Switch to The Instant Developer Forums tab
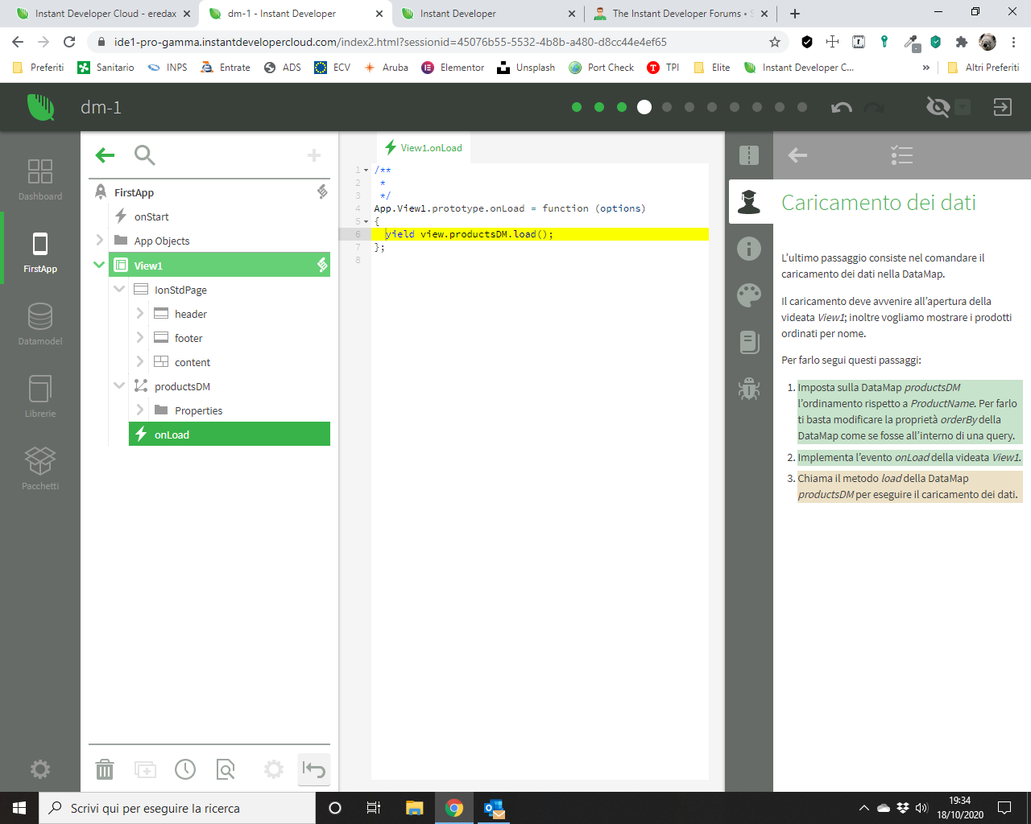The image size is (1031, 824). point(681,14)
